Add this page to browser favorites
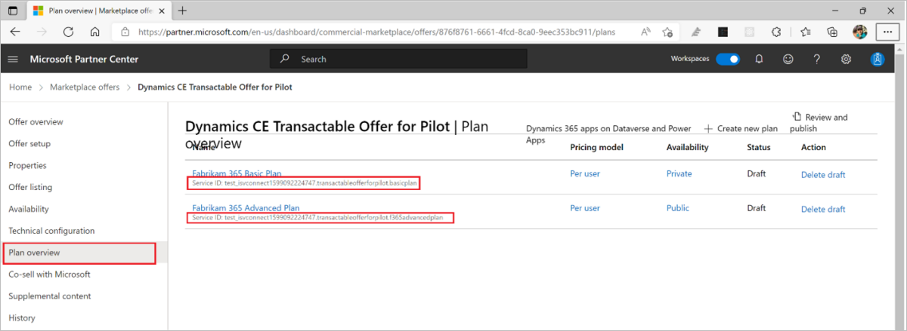Screen dimensions: 907x331 pyautogui.click(x=668, y=32)
